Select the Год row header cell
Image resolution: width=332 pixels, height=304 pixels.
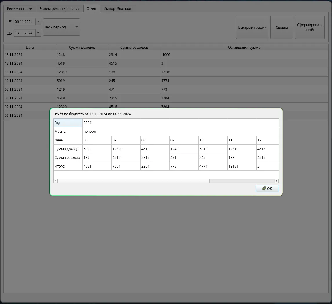click(68, 123)
